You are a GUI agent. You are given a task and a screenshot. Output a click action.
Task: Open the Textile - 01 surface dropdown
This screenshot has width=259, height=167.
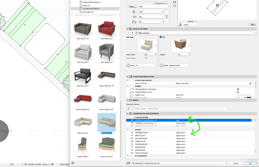point(142,65)
